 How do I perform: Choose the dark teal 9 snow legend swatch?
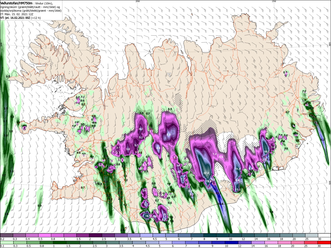[x=223, y=235]
